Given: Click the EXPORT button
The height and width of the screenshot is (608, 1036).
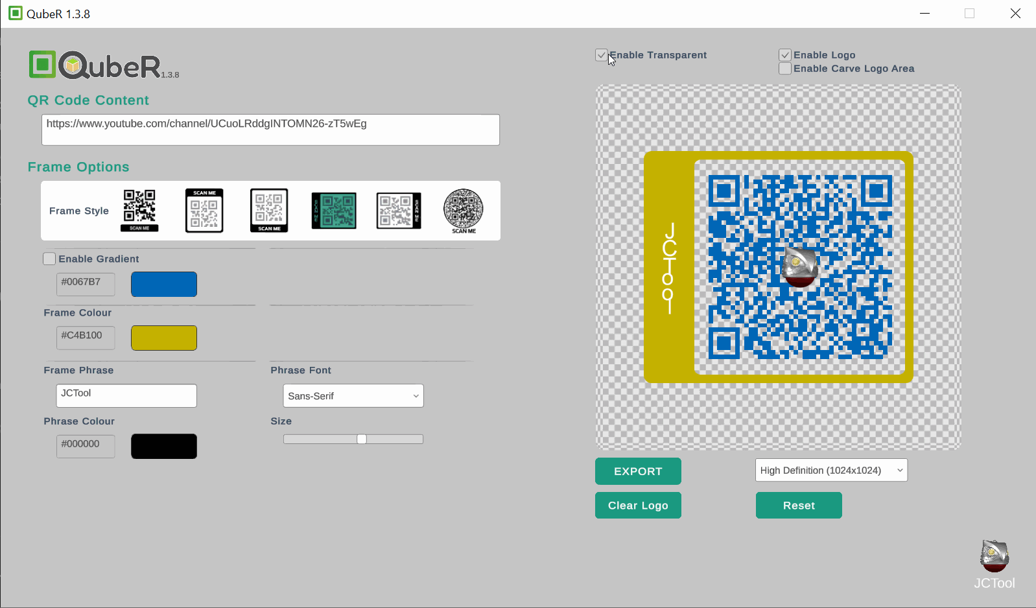Looking at the screenshot, I should [638, 471].
